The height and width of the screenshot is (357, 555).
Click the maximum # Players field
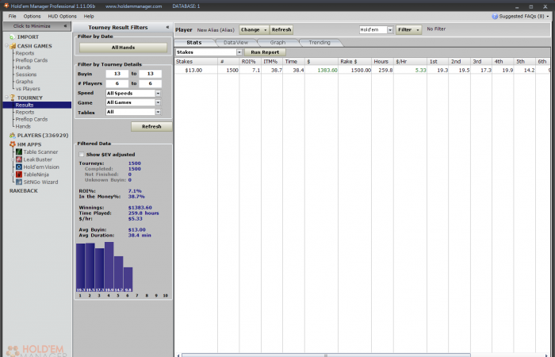(x=150, y=83)
